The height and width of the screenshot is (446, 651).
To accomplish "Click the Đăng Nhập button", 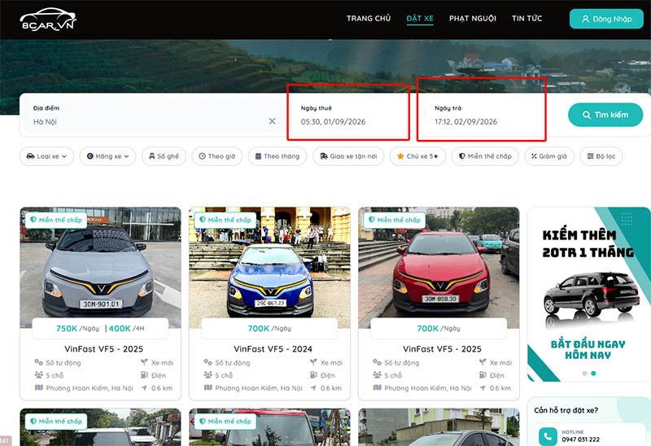I will click(606, 19).
